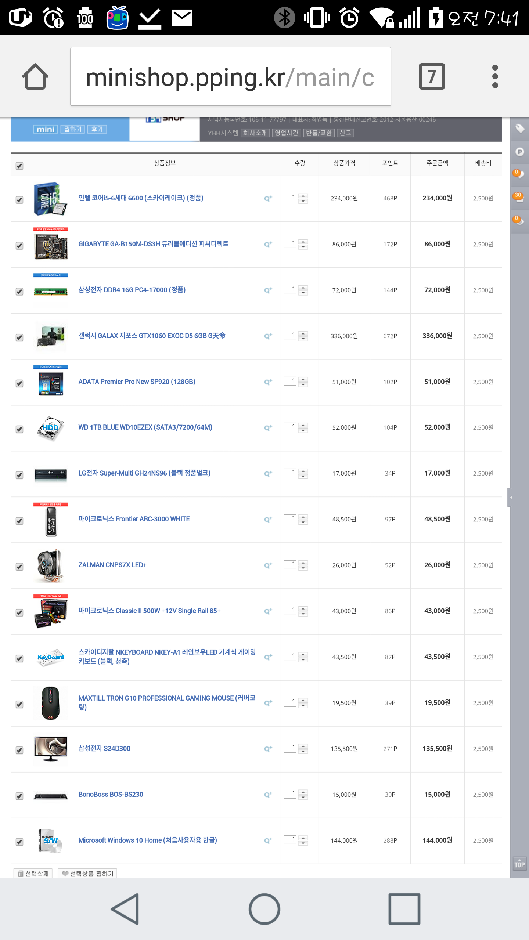The width and height of the screenshot is (529, 940).
Task: Uncheck the WD 1TB BLUE row checkbox
Action: 19,429
